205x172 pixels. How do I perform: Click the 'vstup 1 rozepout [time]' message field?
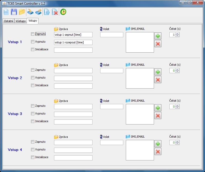pyautogui.click(x=73, y=42)
